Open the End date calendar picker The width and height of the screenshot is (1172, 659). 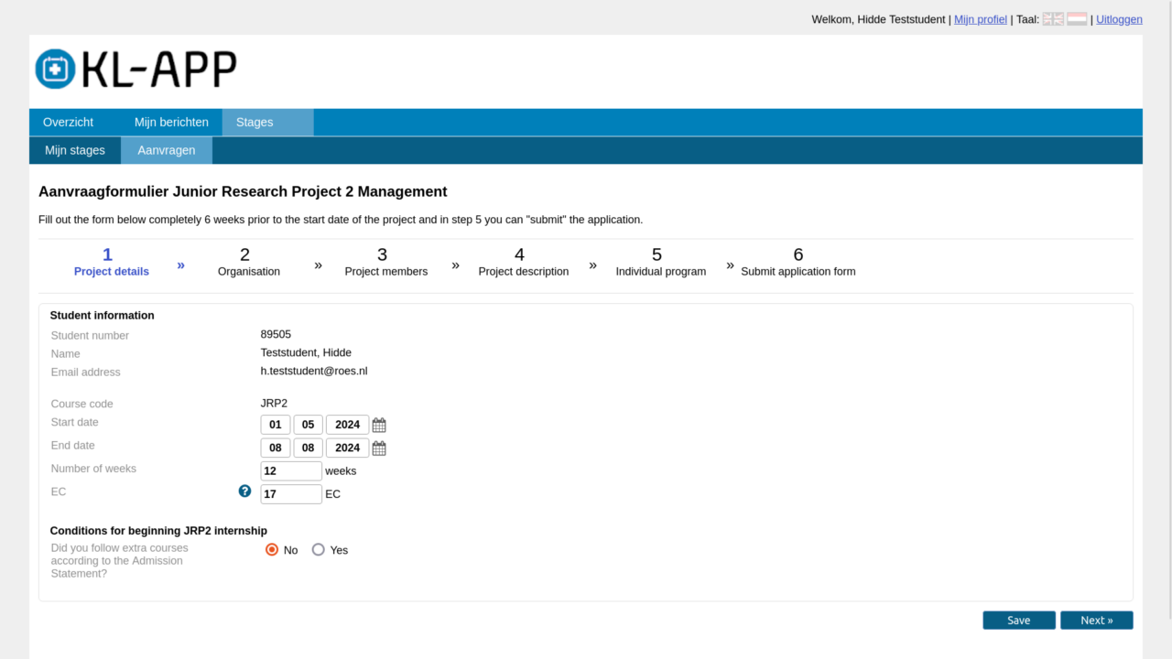(379, 448)
